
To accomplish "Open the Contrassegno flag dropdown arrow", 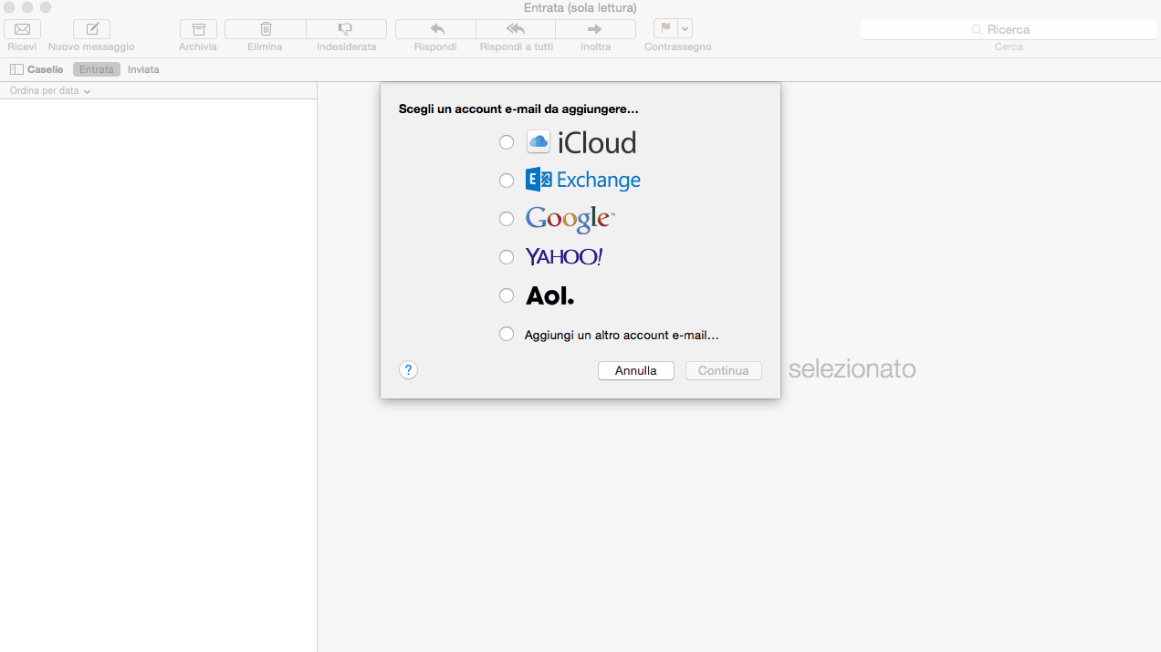I will coord(685,29).
